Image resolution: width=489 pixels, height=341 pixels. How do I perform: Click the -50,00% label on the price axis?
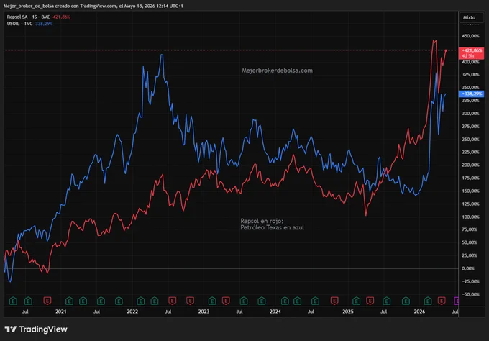(470, 294)
